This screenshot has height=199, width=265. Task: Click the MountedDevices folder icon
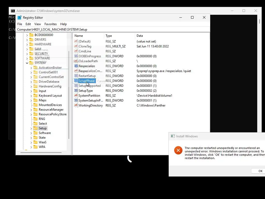(35, 105)
